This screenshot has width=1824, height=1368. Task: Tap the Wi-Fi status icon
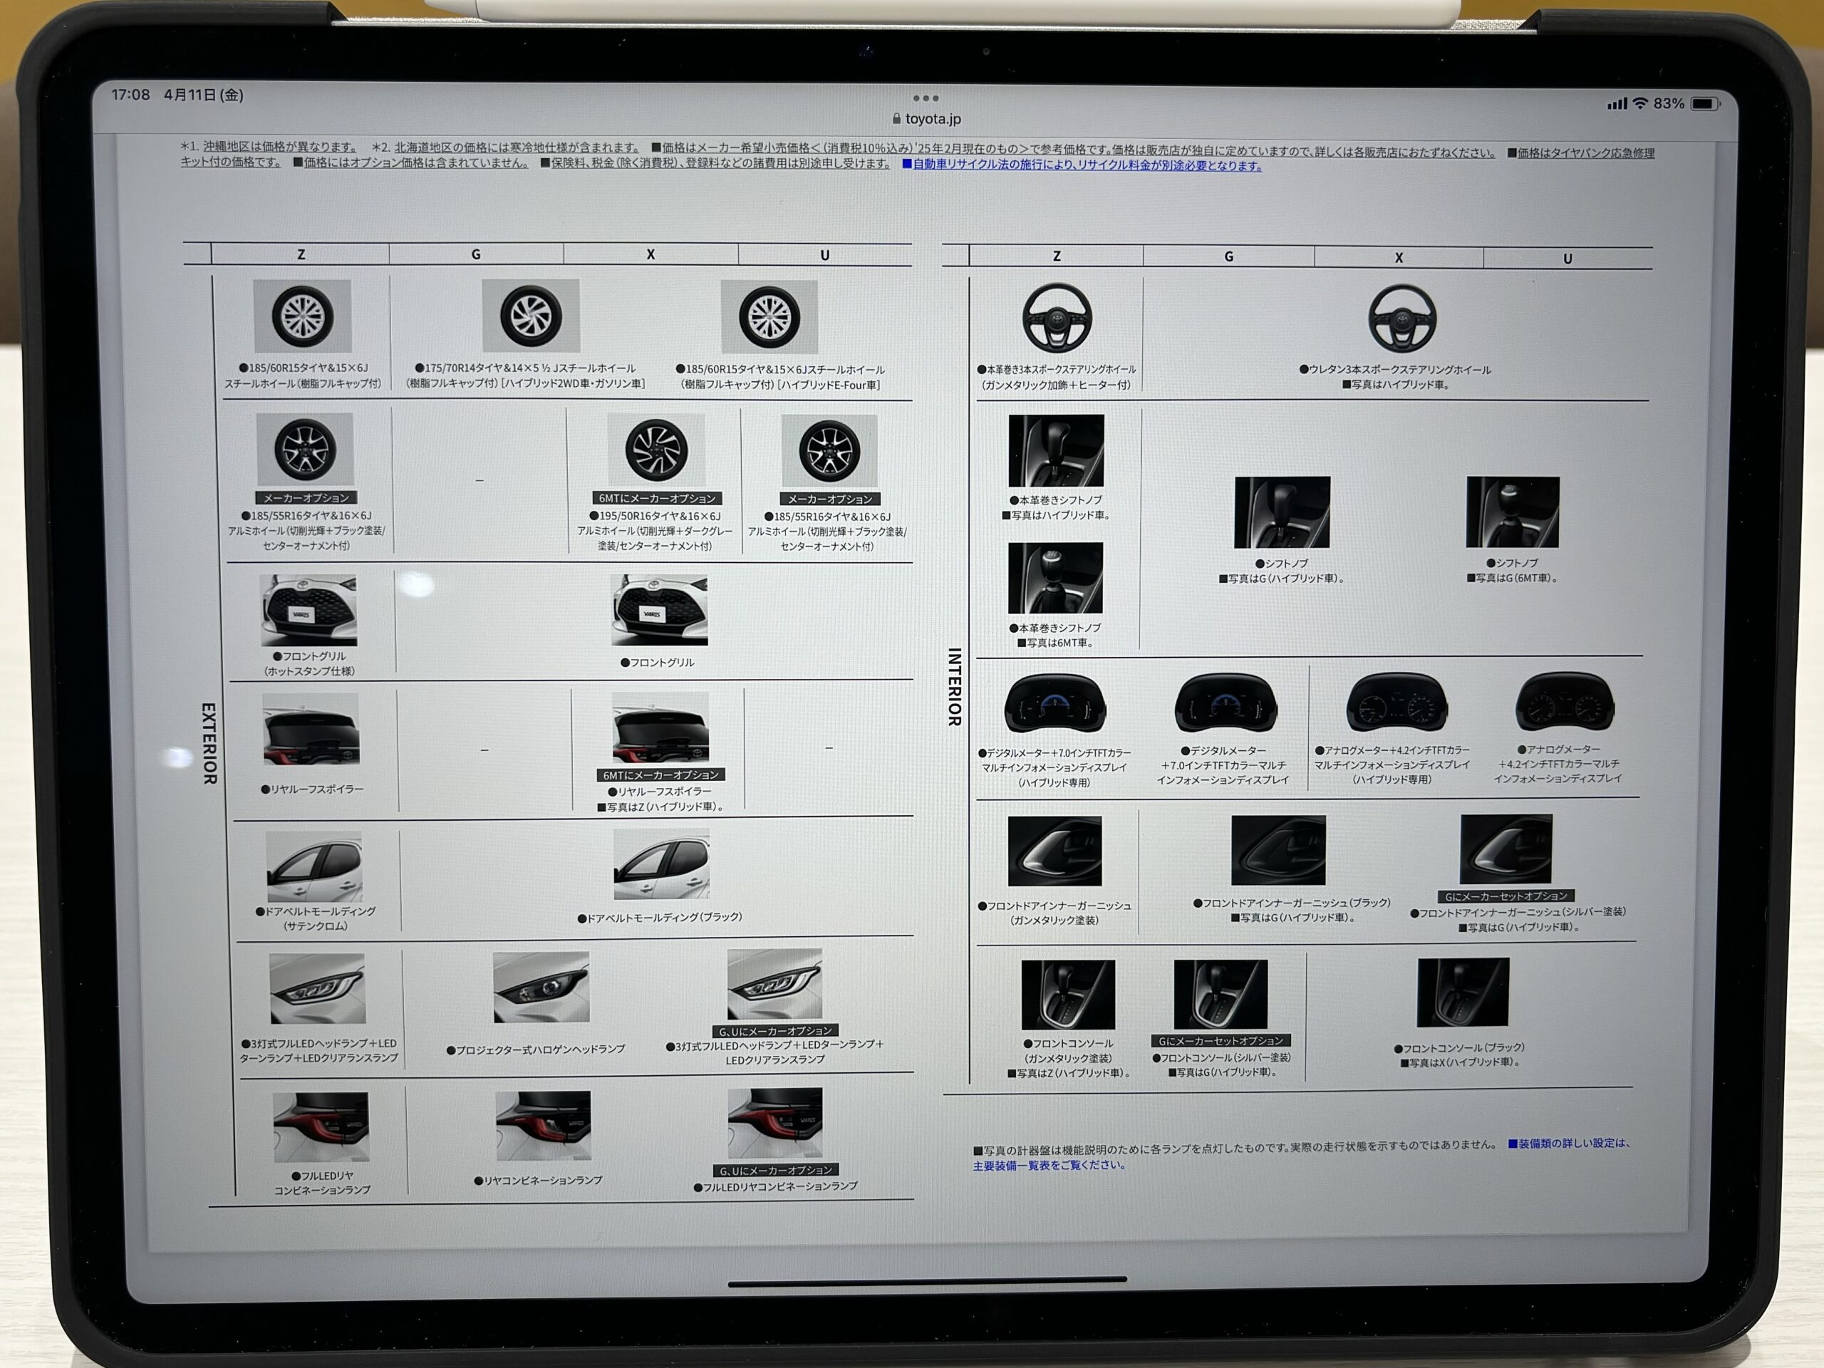(x=1641, y=104)
